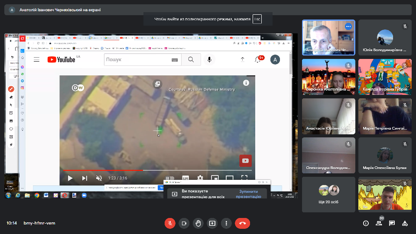Select Камілла Ігорівна Губрій tile
The width and height of the screenshot is (416, 234).
385,77
